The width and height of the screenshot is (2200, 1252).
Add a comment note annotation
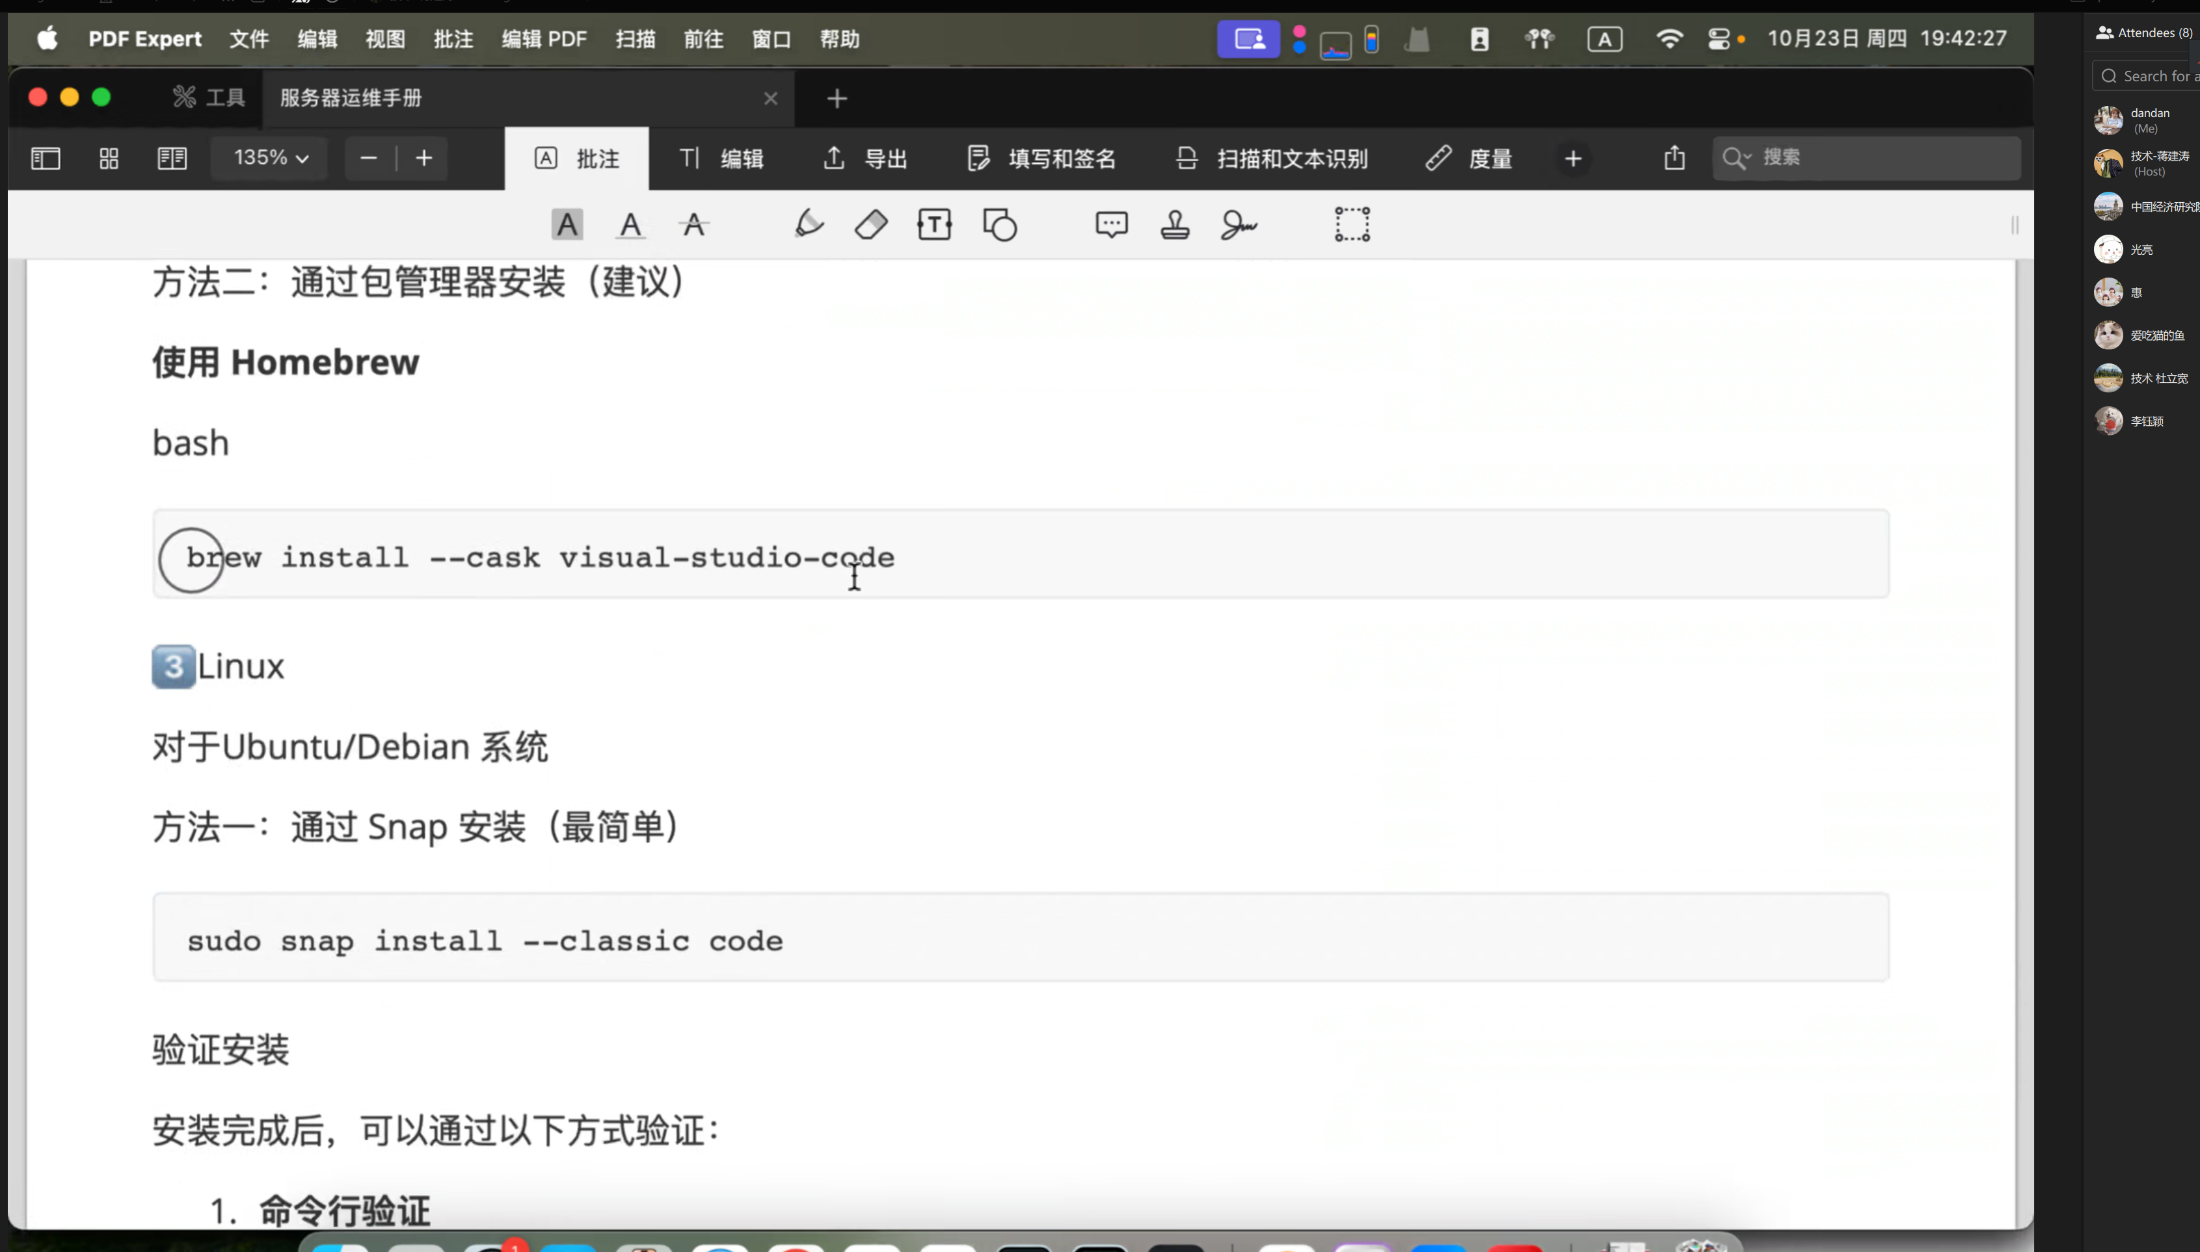[x=1111, y=226]
